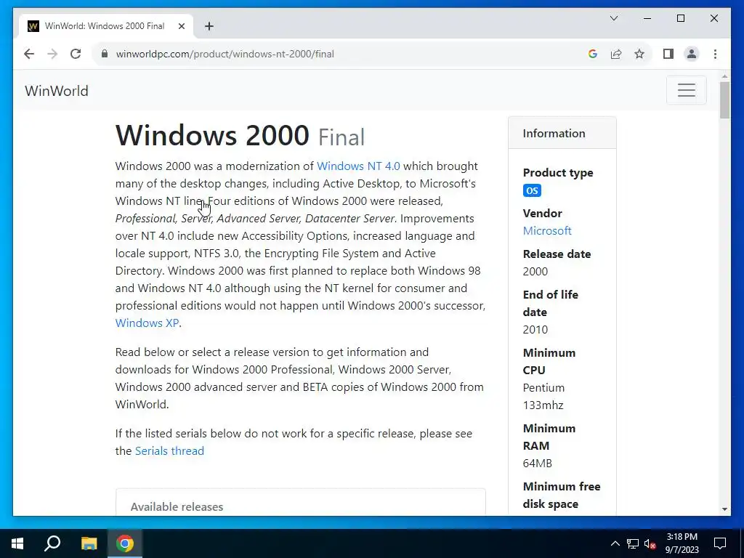The height and width of the screenshot is (558, 744).
Task: Follow the Windows NT 4.0 link
Action: click(x=358, y=166)
